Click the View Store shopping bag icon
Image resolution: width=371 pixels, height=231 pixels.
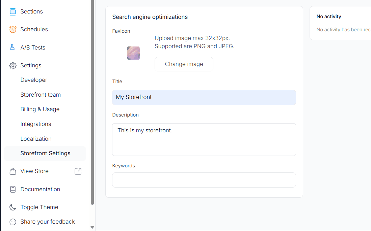[x=13, y=171]
